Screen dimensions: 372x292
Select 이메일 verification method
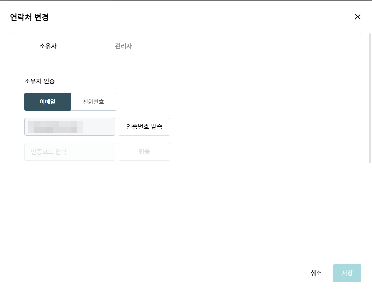(48, 102)
